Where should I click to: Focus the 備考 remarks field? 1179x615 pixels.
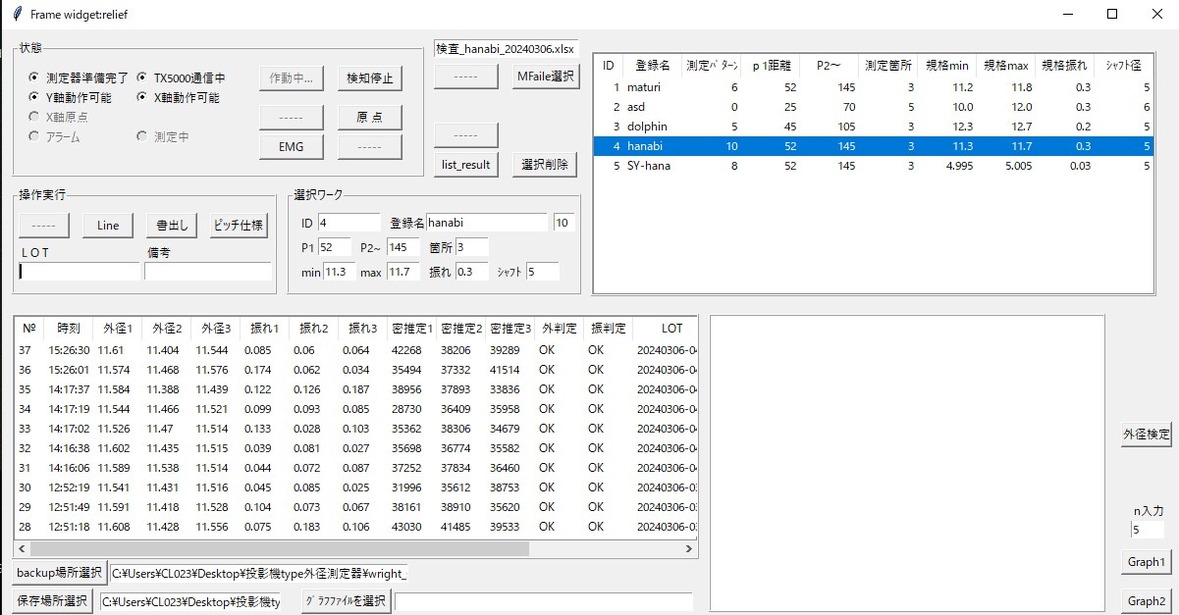pyautogui.click(x=207, y=272)
